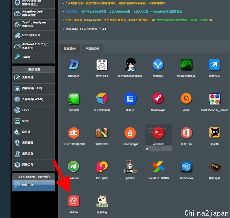Open the 虚拟内存 RAM icon
230x218 pixels.
tap(215, 167)
